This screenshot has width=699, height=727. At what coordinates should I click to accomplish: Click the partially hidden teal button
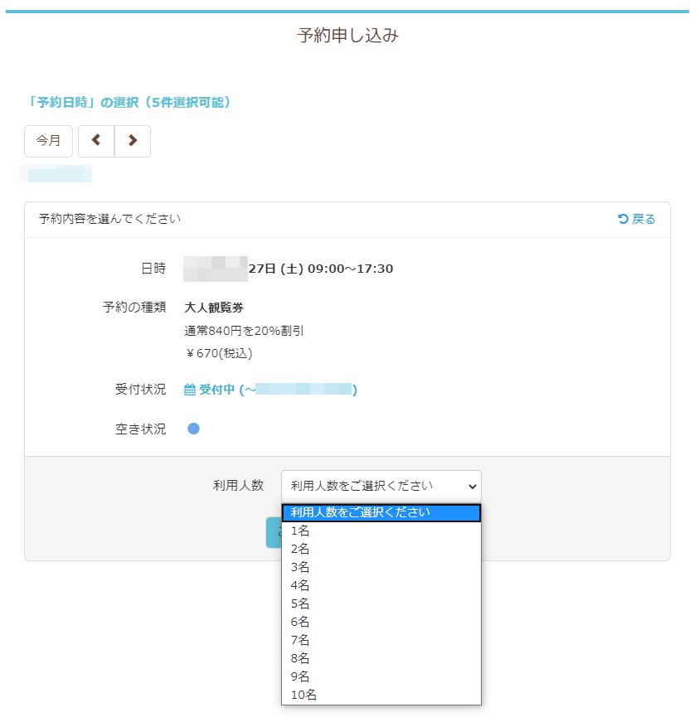tap(273, 533)
